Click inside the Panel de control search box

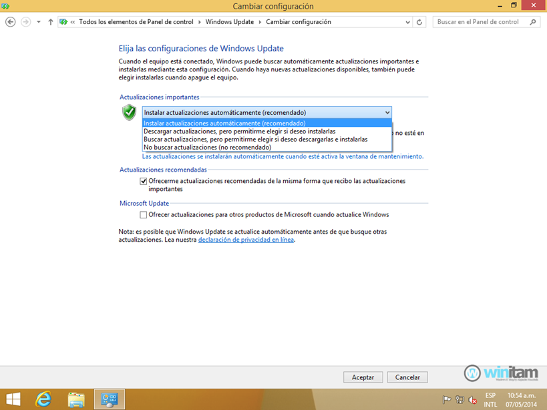pyautogui.click(x=478, y=21)
